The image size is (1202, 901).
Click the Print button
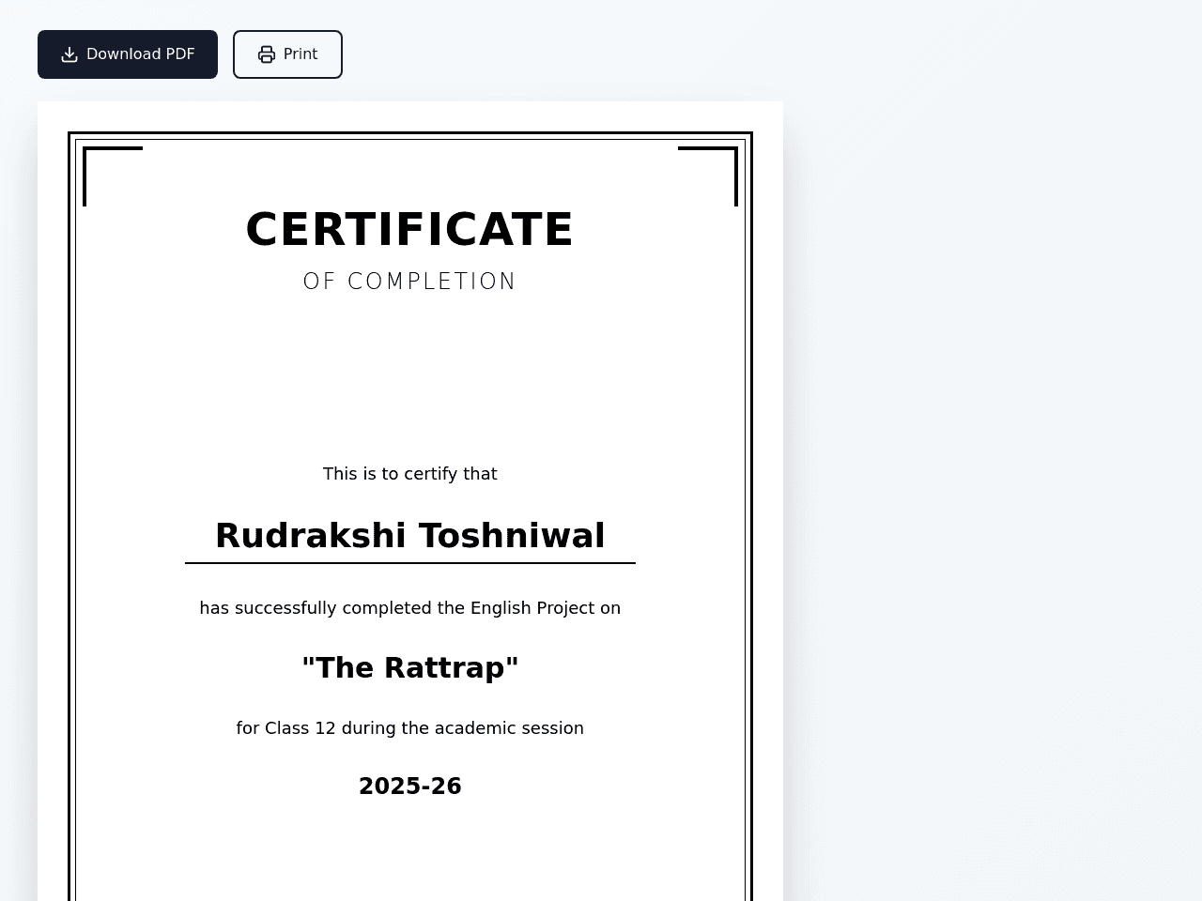click(x=287, y=54)
